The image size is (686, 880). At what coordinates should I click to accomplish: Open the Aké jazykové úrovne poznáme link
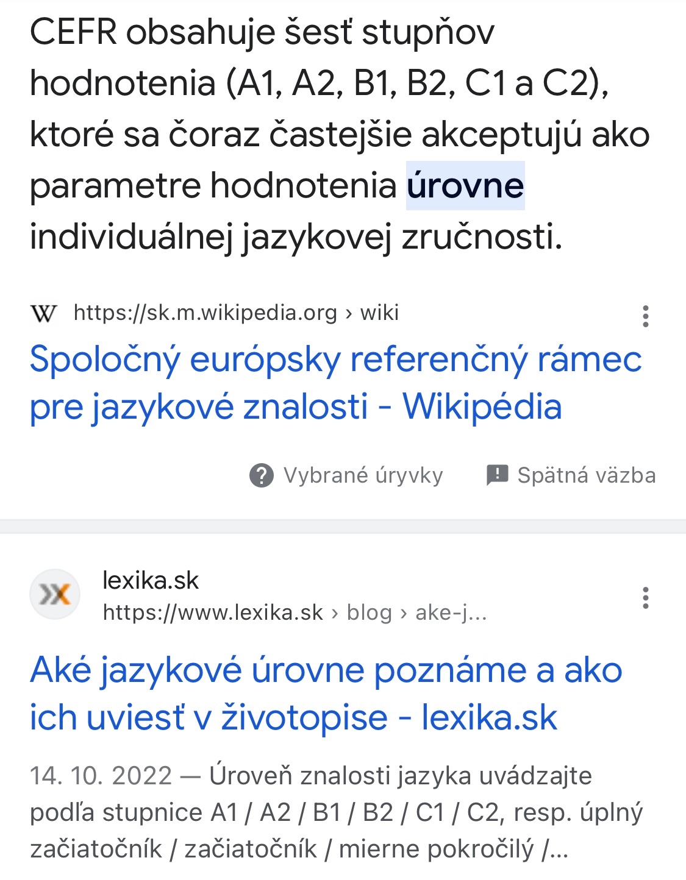coord(326,694)
